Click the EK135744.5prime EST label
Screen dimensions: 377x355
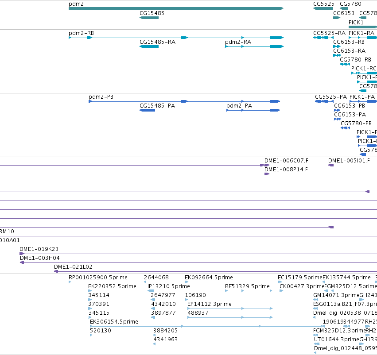pyautogui.click(x=346, y=278)
